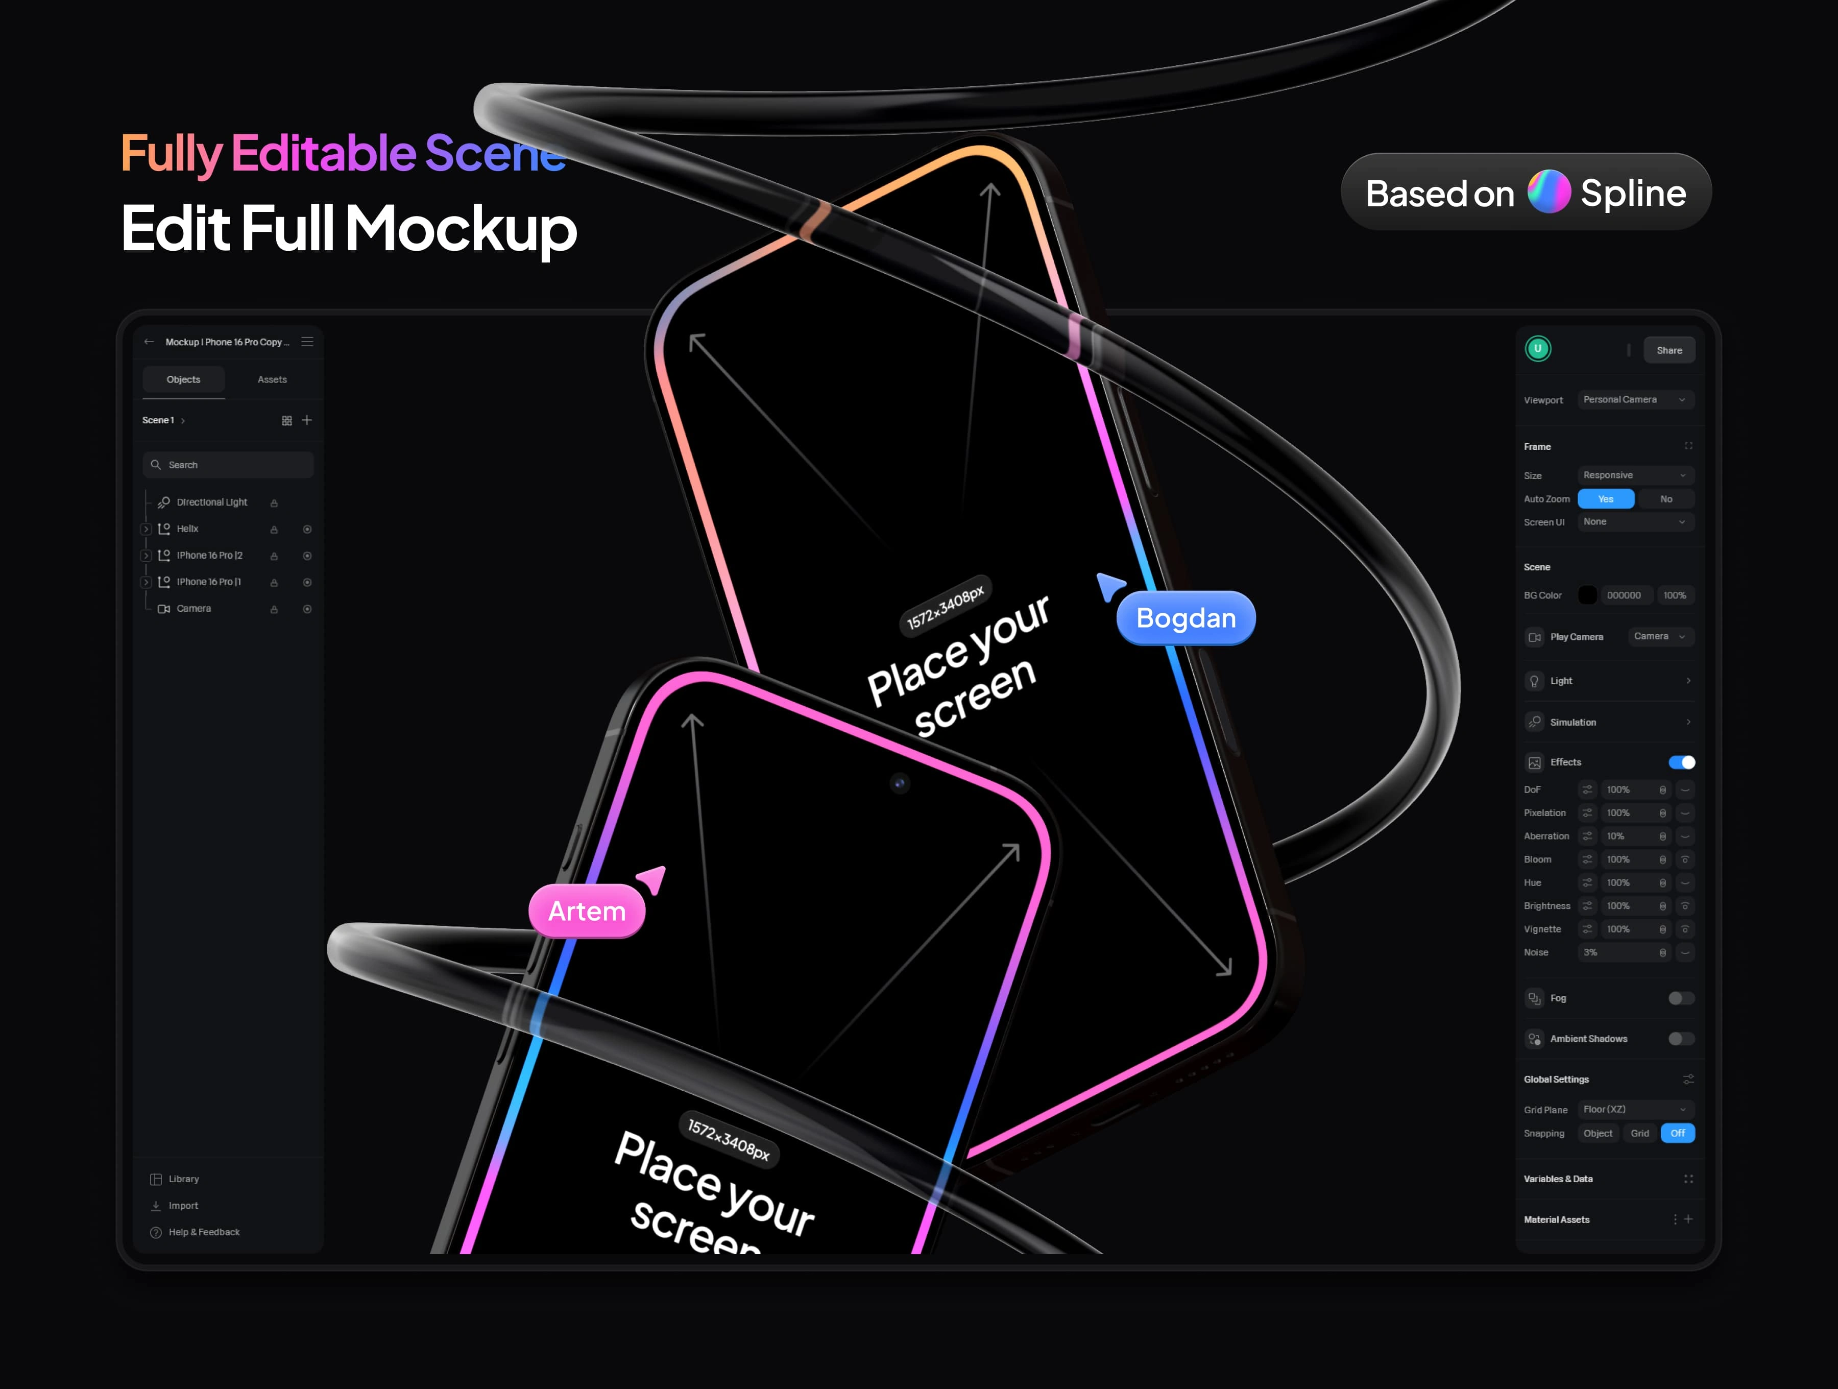Switch to the Assets tab
The width and height of the screenshot is (1838, 1389).
(272, 380)
